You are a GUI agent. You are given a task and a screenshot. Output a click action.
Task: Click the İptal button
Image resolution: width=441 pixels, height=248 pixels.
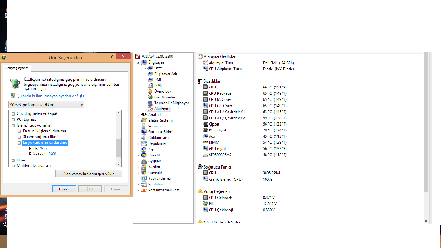pos(90,189)
